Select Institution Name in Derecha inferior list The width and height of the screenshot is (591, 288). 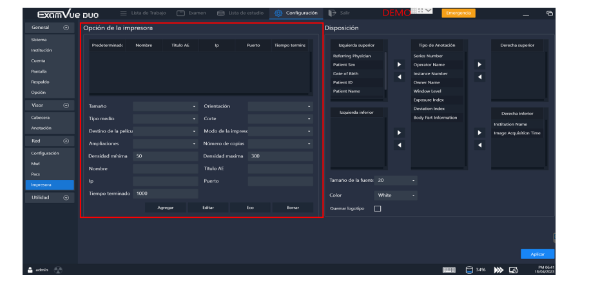pos(518,125)
